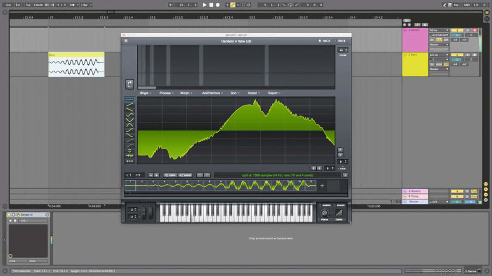Open the Morph menu in Serum
The width and height of the screenshot is (492, 276).
coord(186,93)
